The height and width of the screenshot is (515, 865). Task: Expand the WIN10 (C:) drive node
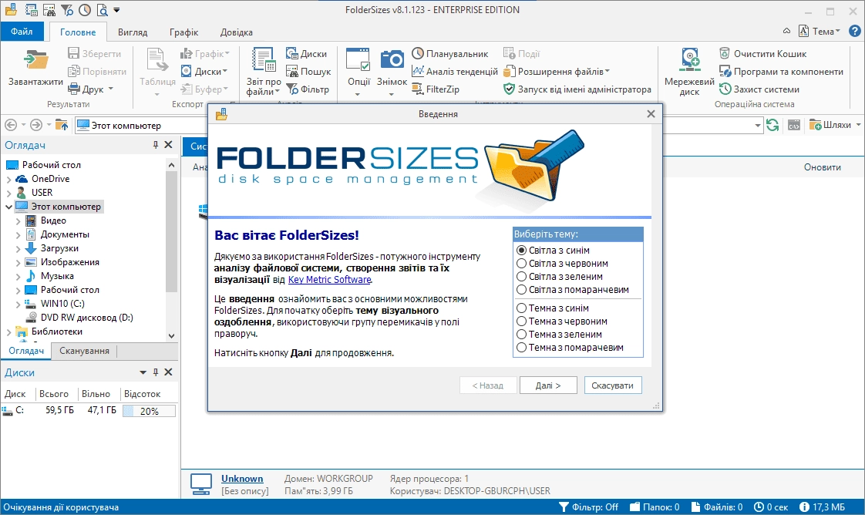click(19, 305)
